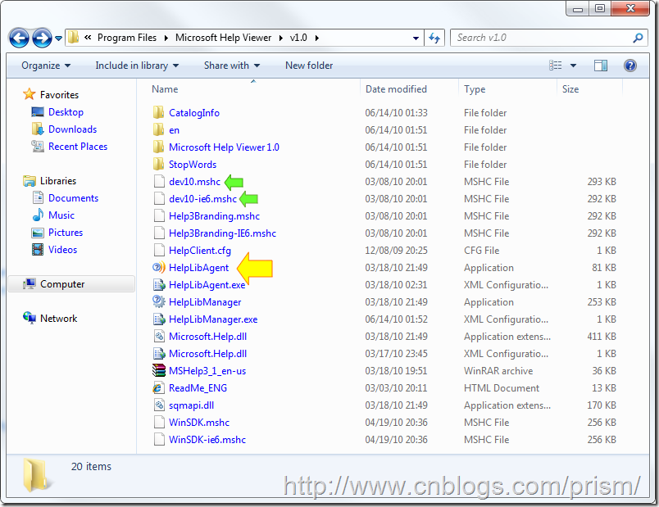Click the WinSDK.mshc file icon
Screen dimensions: 659x507
159,422
